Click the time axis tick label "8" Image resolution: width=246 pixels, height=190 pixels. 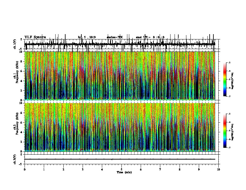(180, 170)
